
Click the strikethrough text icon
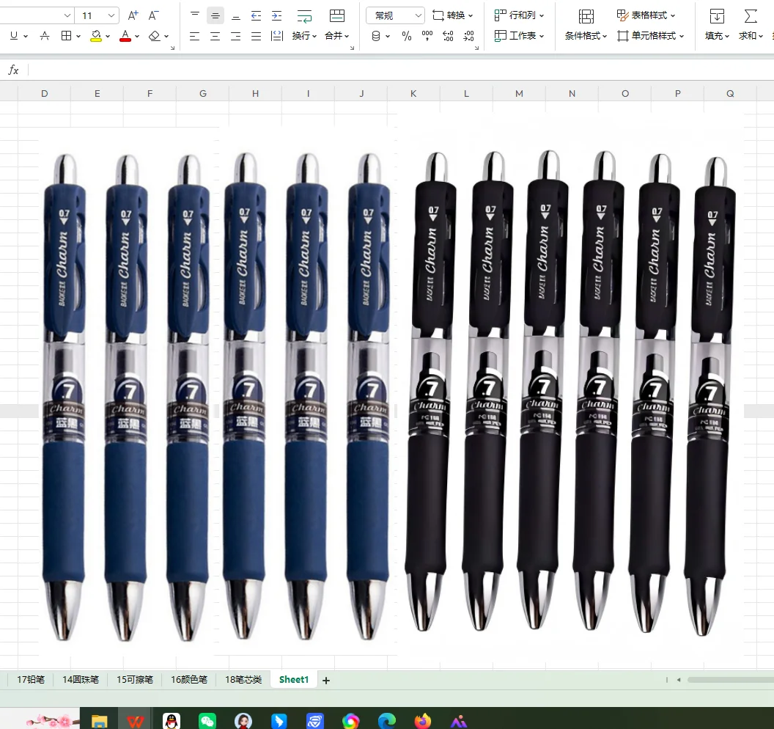(x=45, y=36)
